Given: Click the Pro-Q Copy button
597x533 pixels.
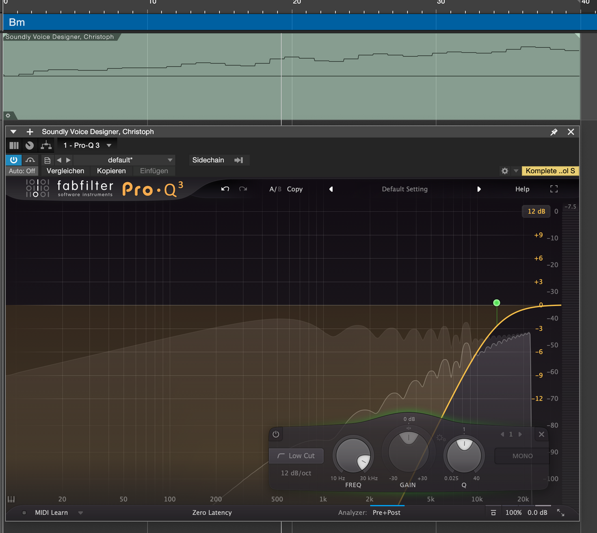Looking at the screenshot, I should pyautogui.click(x=295, y=189).
